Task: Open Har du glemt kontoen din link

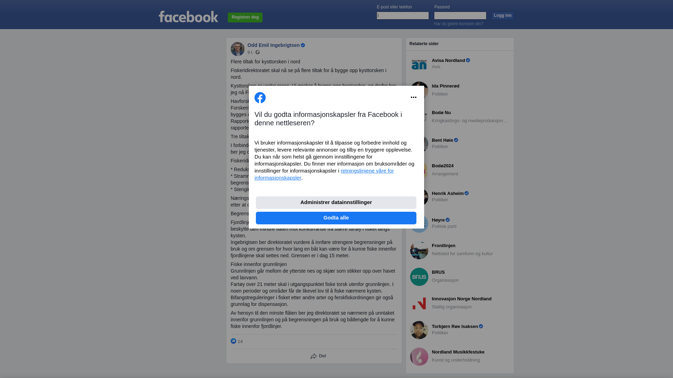Action: pyautogui.click(x=458, y=24)
